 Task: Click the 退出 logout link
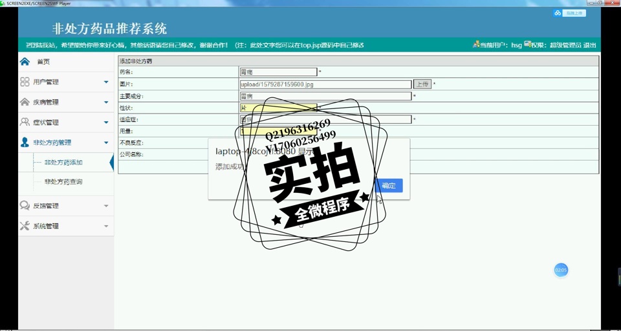589,45
